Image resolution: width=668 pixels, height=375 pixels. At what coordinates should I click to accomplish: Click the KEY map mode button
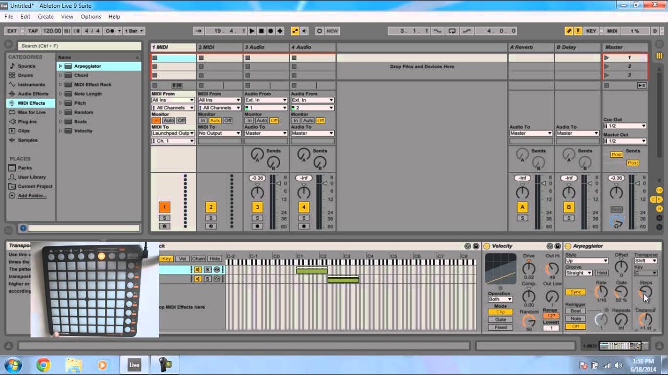591,31
